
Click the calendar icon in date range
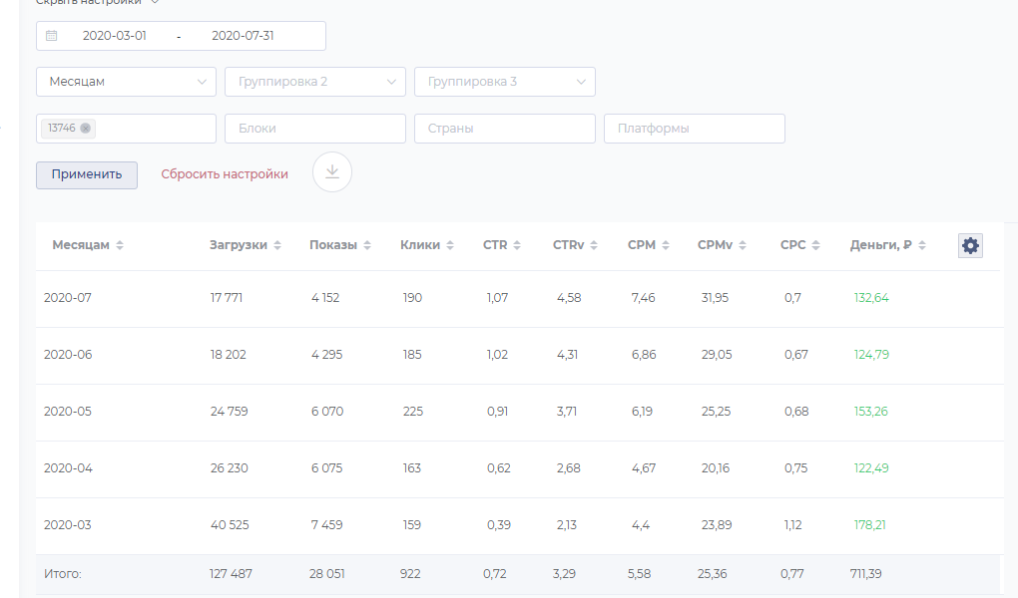[52, 36]
